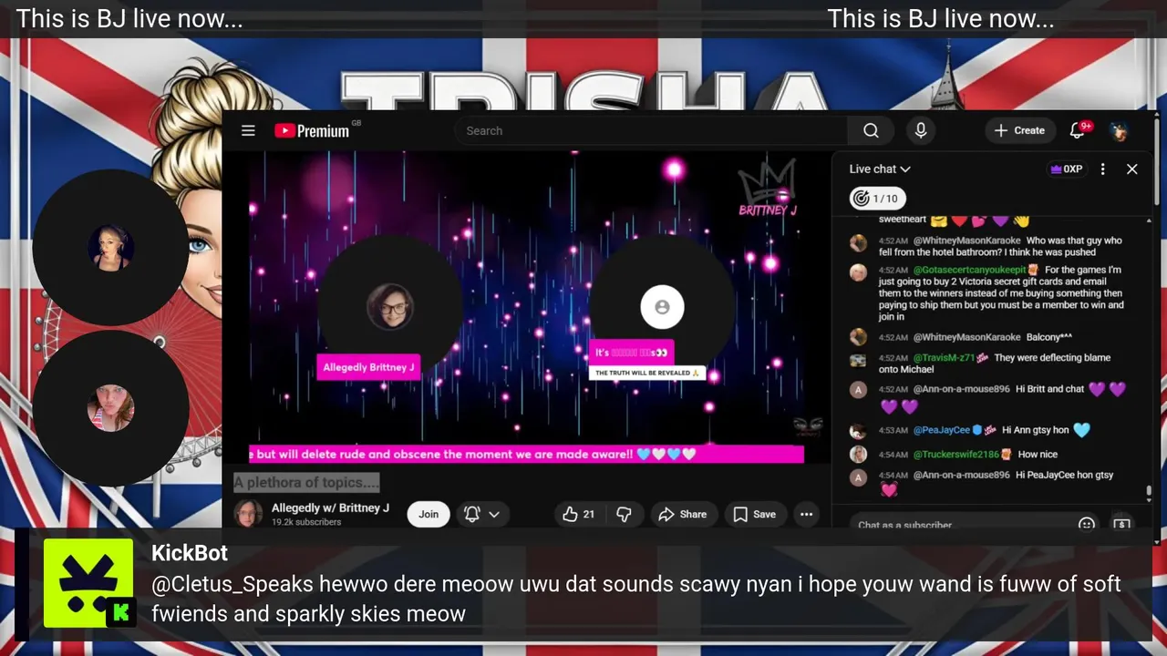Open the notifications bell with 9+ badge

coord(1078,130)
